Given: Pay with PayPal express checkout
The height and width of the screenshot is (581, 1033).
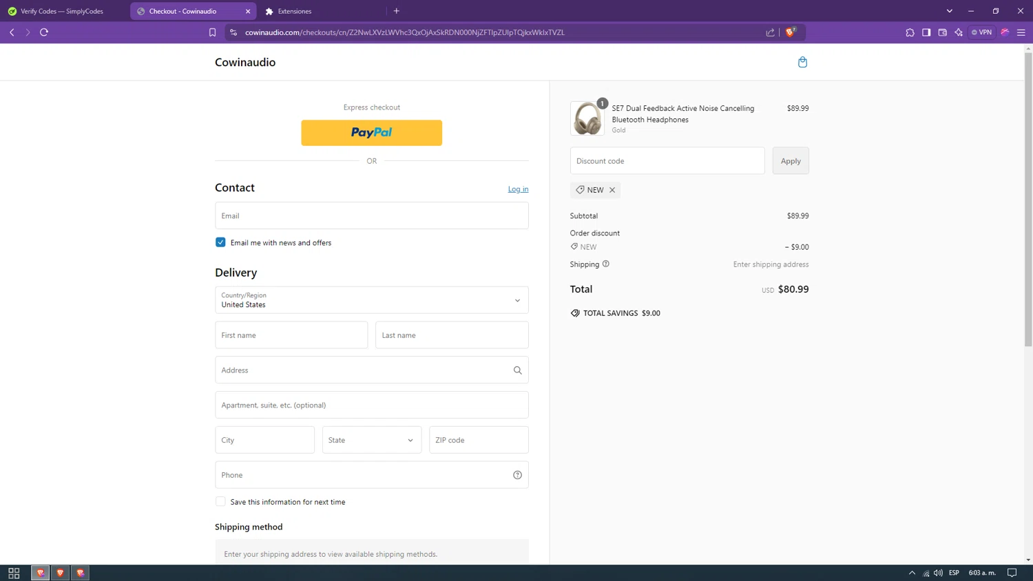Looking at the screenshot, I should pos(372,133).
